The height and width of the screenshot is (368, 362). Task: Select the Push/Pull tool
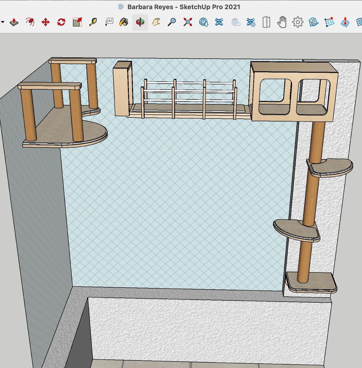coord(14,22)
